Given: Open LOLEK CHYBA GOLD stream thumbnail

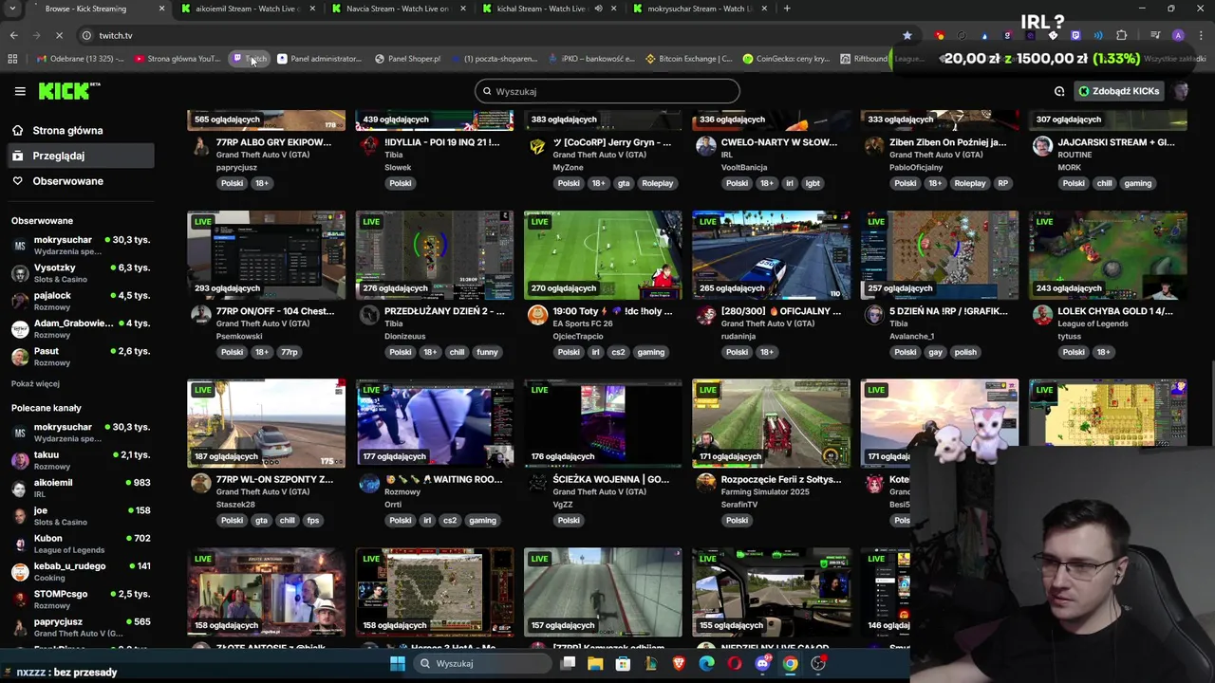Looking at the screenshot, I should 1108,255.
